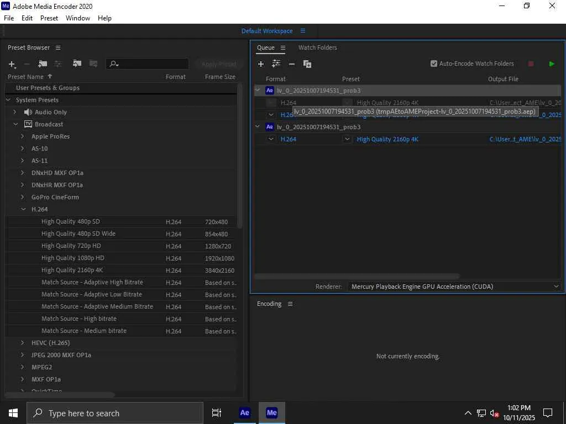The height and width of the screenshot is (424, 566).
Task: Click the Format column header in Preset Browser
Action: pyautogui.click(x=176, y=77)
